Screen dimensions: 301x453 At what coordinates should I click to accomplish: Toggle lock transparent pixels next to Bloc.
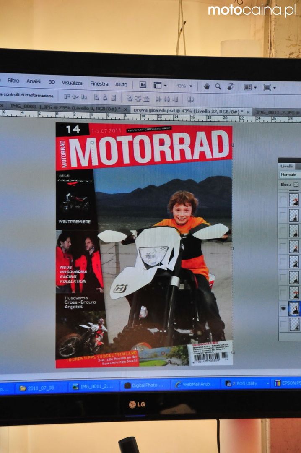(x=296, y=185)
